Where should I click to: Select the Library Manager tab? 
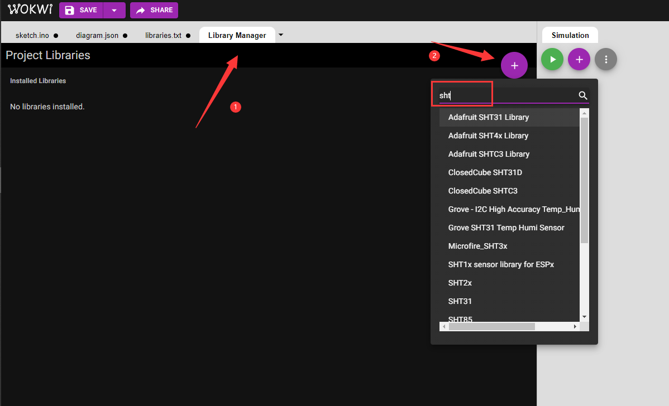237,35
